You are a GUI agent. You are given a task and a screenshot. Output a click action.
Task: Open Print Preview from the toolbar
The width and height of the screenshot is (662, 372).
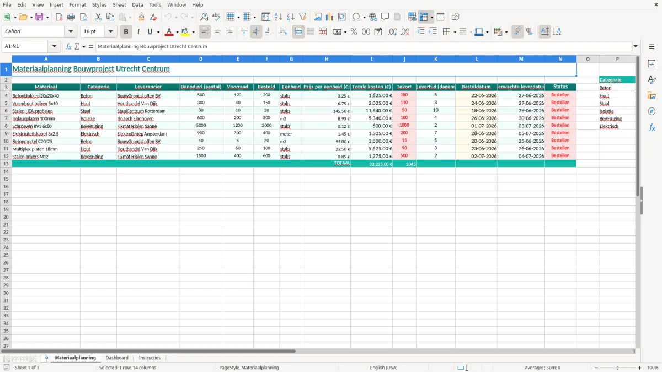(x=83, y=17)
